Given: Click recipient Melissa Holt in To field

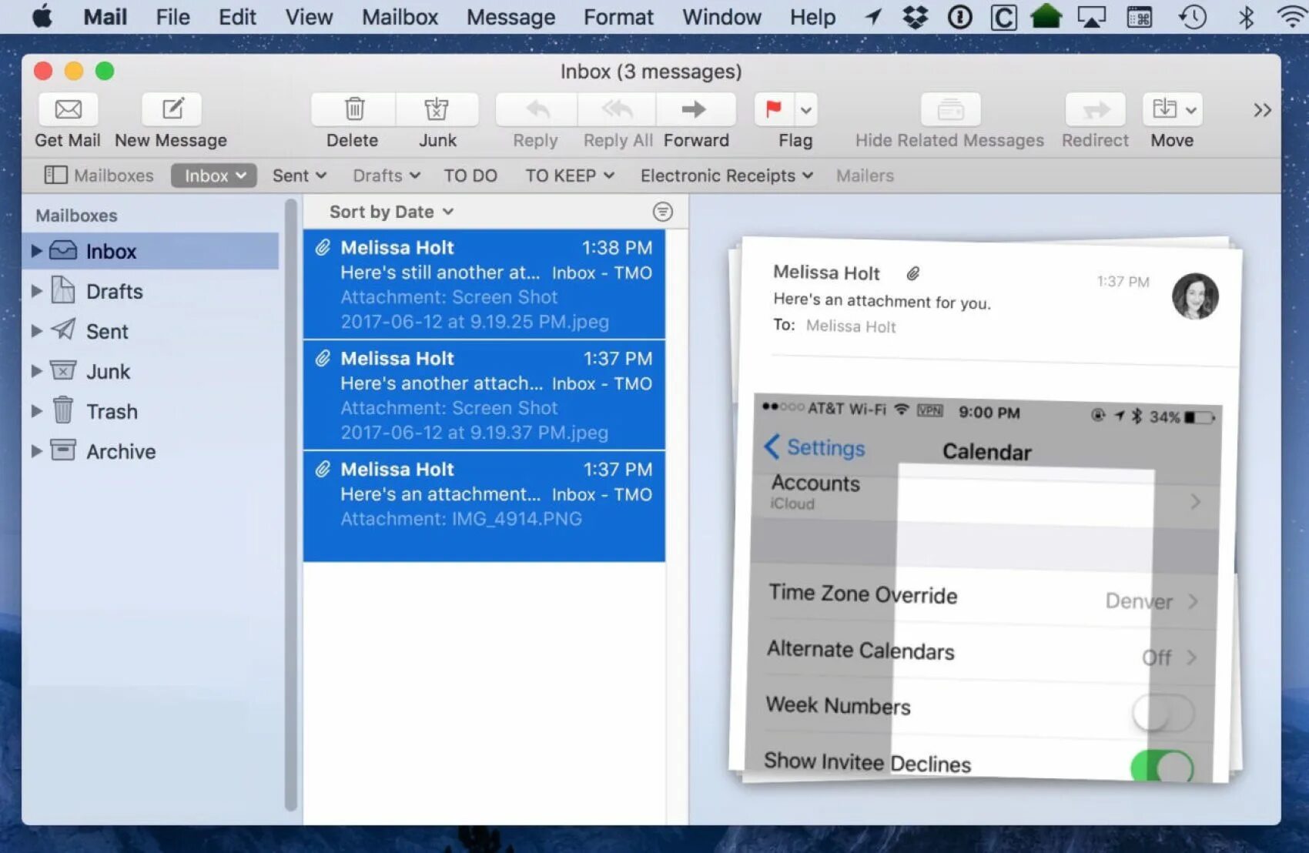Looking at the screenshot, I should (851, 326).
